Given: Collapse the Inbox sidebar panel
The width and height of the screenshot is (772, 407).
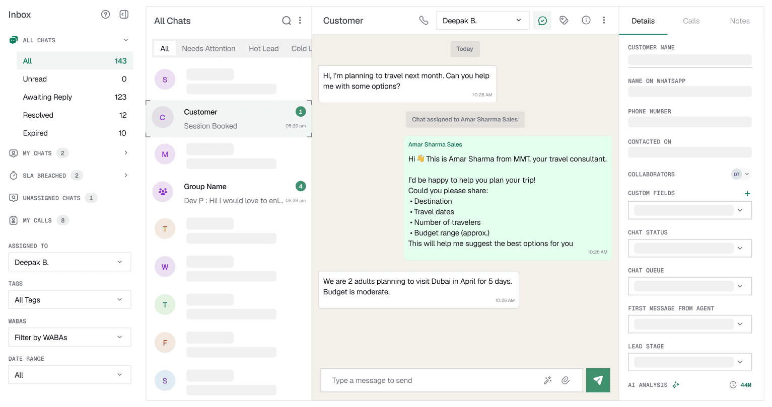Looking at the screenshot, I should (124, 15).
